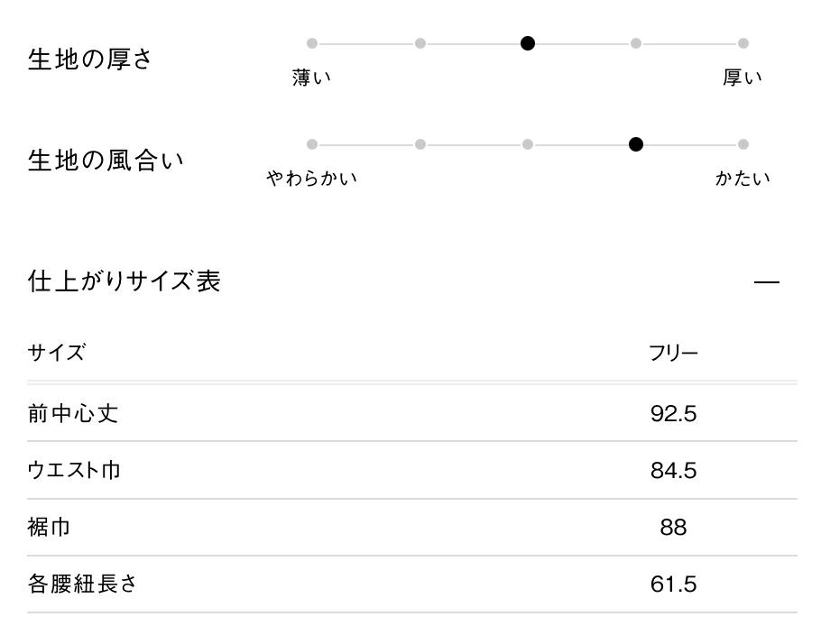The image size is (821, 635).
Task: Collapse the 仕上がりサイズ表 section with minus icon
Action: click(766, 282)
